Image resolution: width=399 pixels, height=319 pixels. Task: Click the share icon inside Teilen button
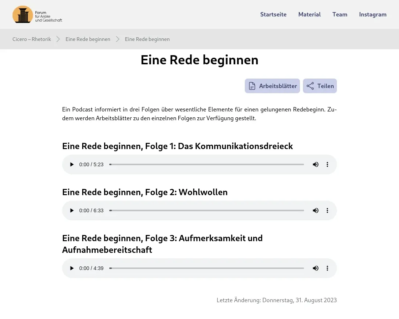click(310, 86)
